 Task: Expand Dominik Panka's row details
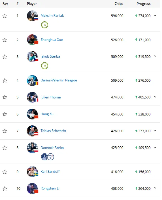pos(155,148)
